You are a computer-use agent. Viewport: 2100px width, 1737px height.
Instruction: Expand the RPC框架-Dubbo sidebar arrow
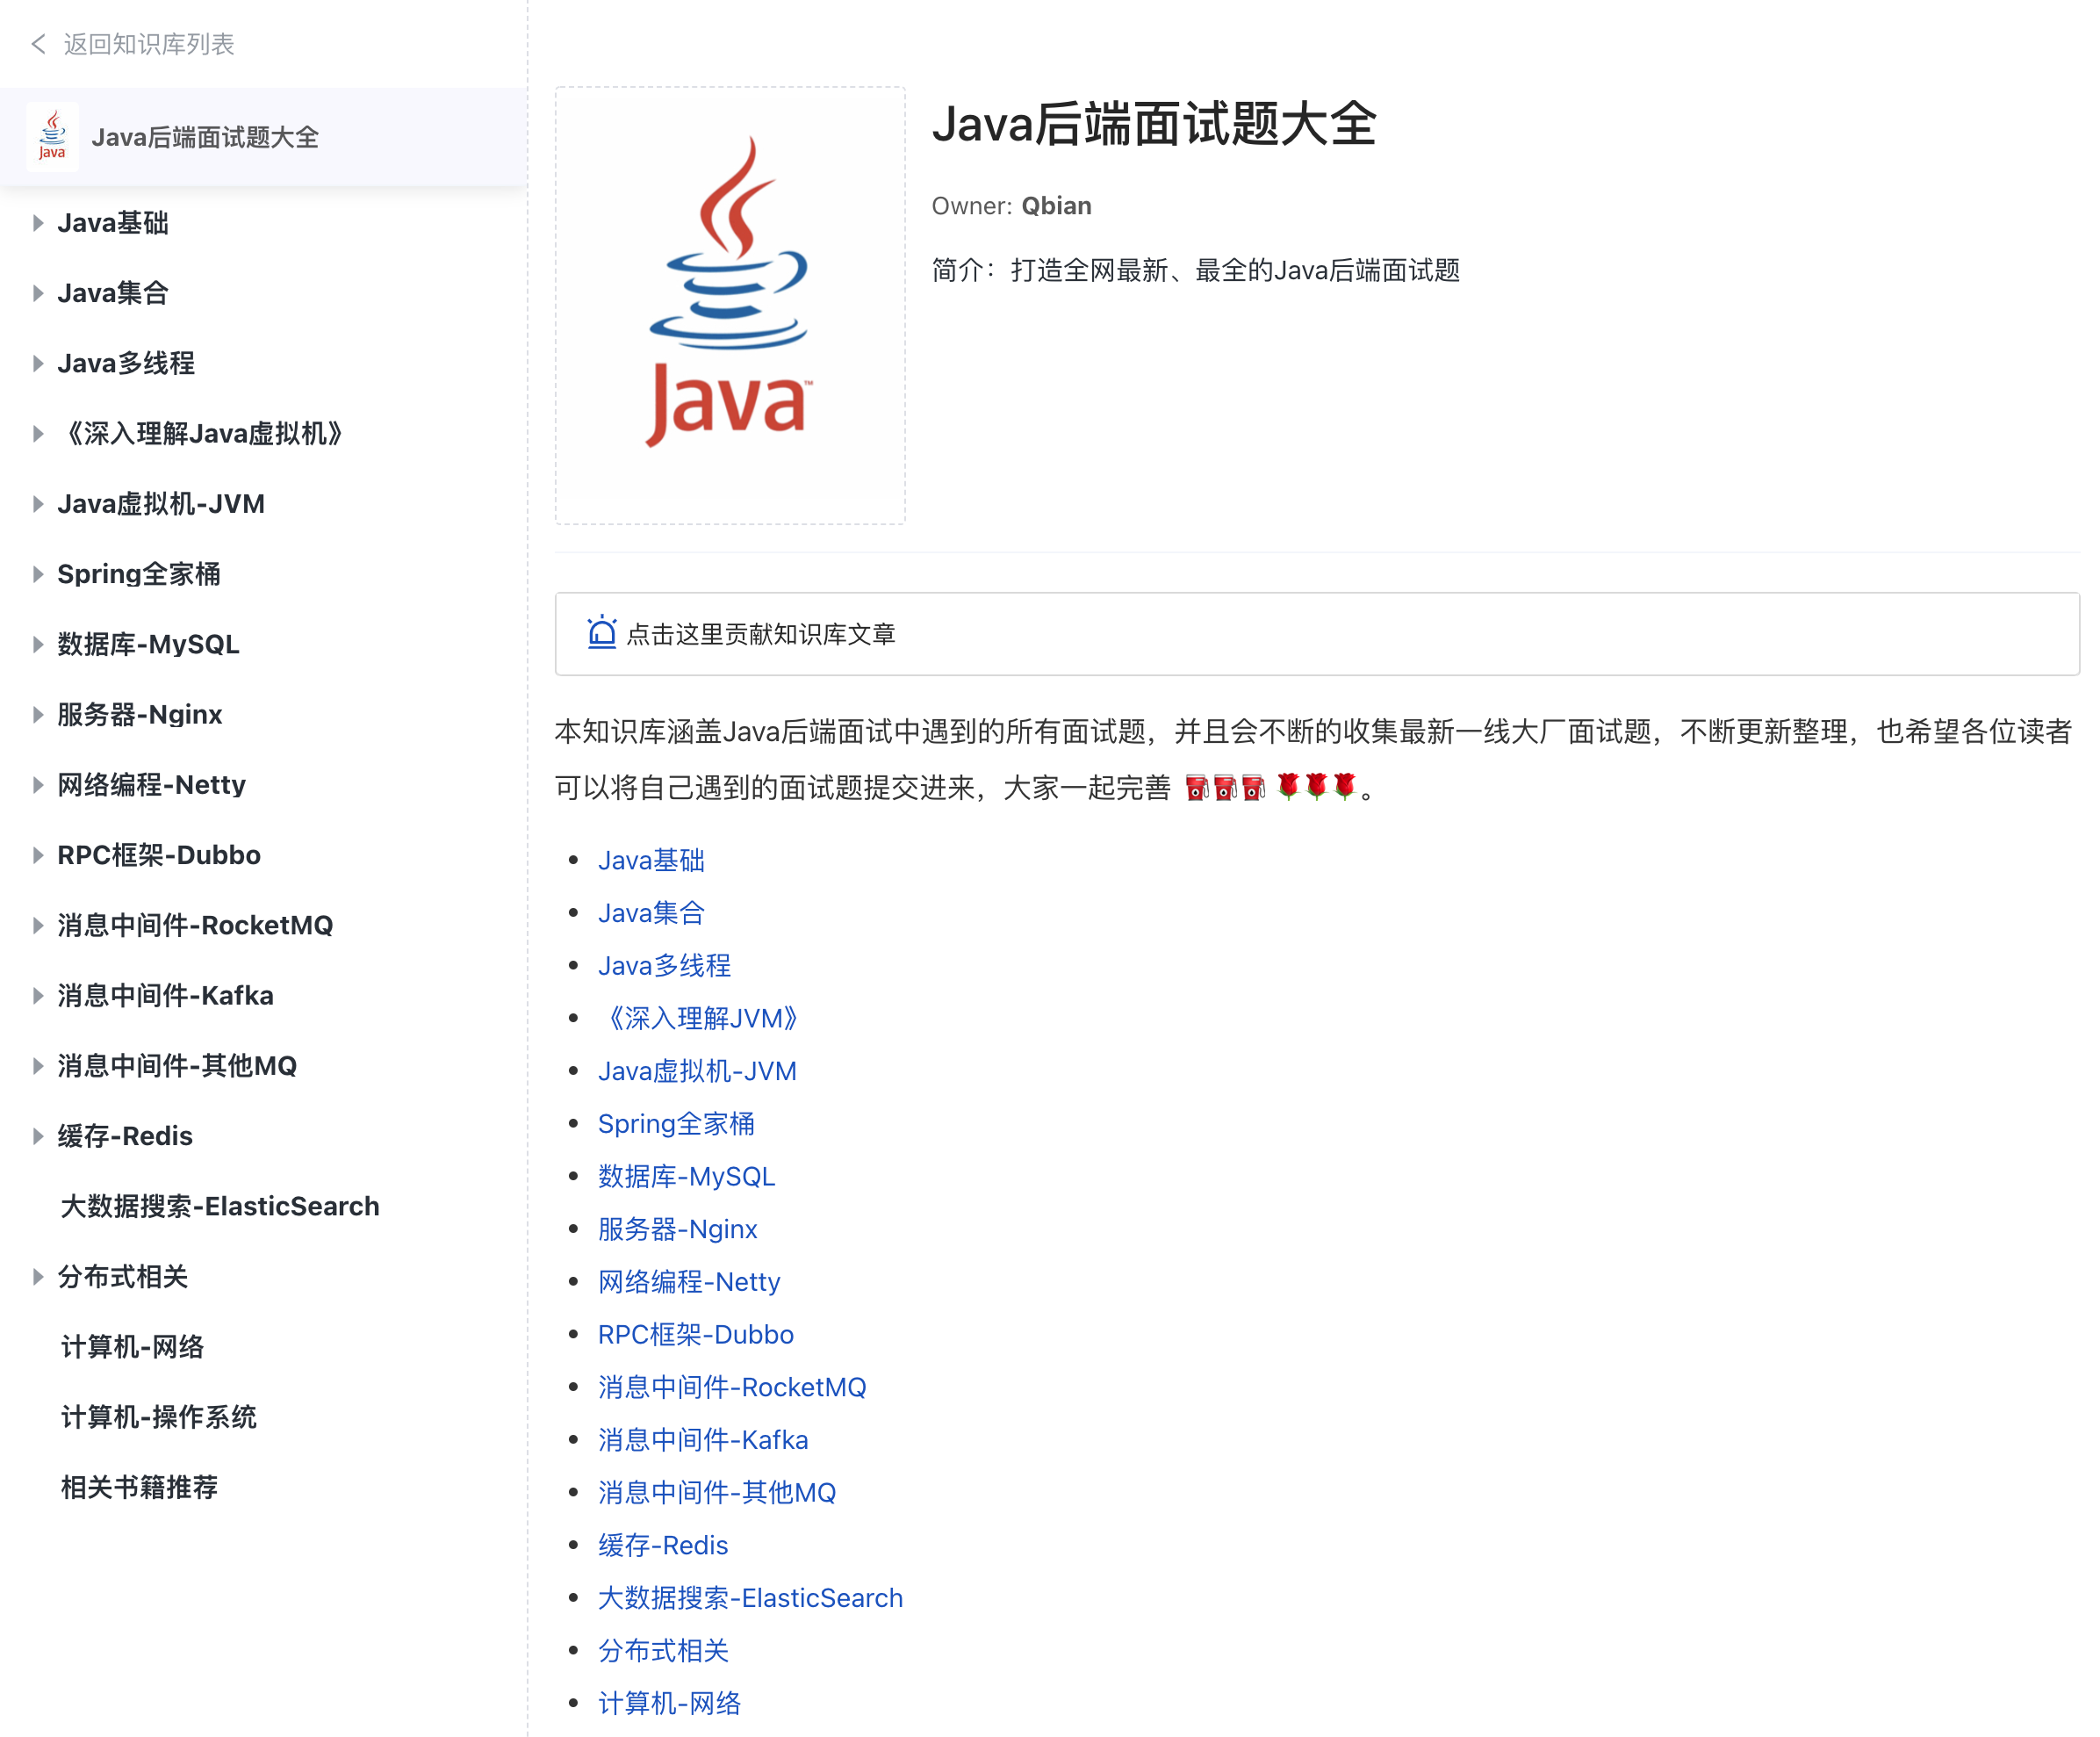tap(37, 855)
